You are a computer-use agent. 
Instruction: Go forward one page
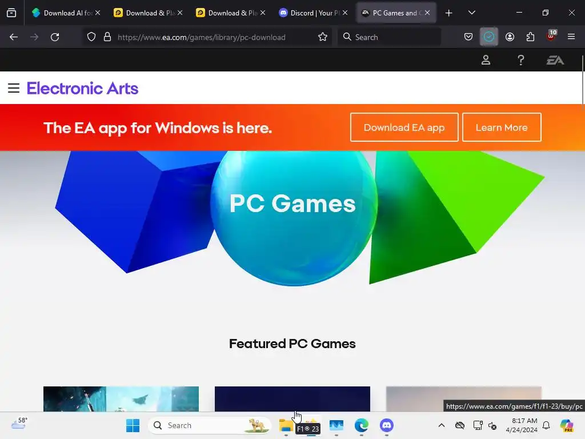coord(34,37)
